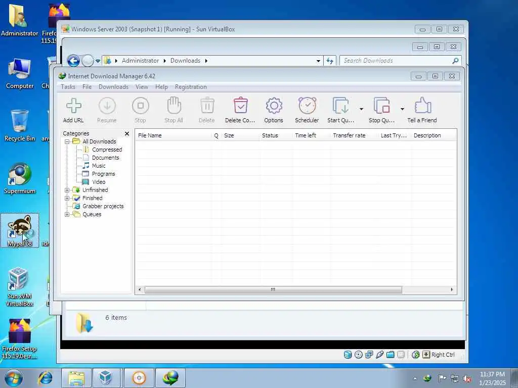Open the Help menu

tap(161, 87)
